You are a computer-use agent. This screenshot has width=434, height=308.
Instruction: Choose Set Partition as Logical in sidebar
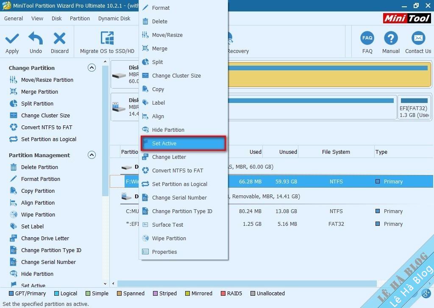coord(43,139)
